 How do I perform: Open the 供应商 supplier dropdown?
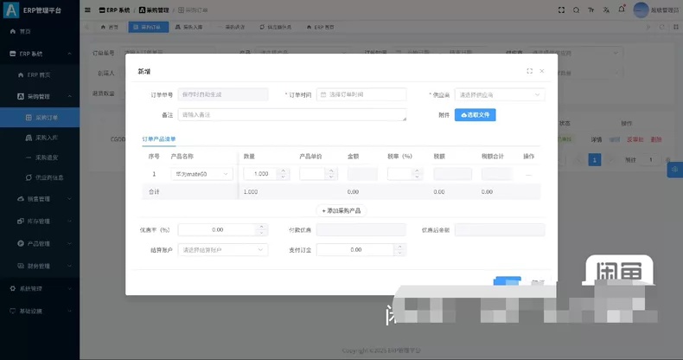(x=500, y=94)
